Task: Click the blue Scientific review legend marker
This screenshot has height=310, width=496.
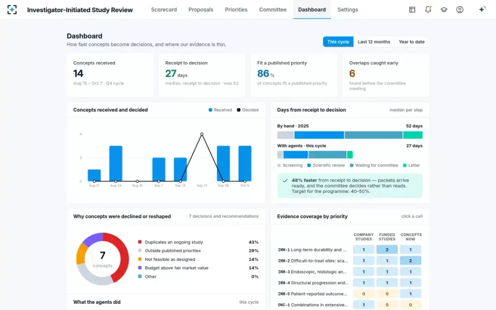Action: [x=309, y=165]
